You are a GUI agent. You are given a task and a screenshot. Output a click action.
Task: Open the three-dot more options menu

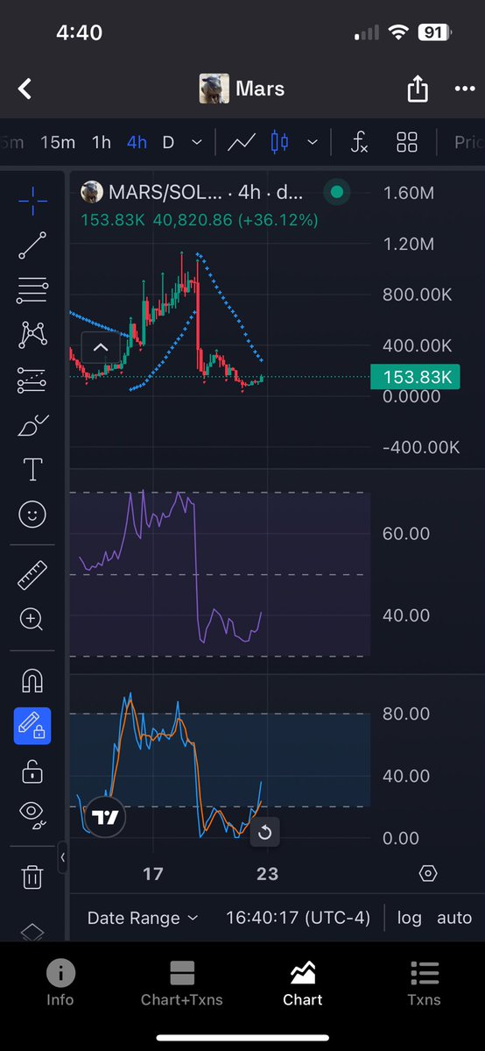coord(464,89)
